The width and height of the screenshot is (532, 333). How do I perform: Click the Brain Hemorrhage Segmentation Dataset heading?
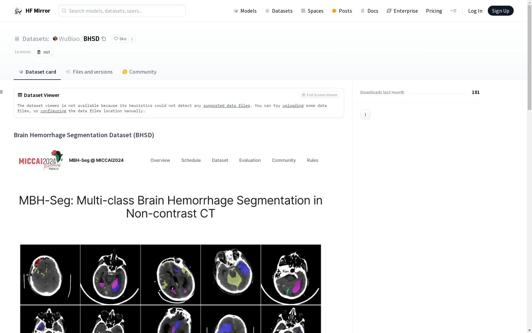coord(84,135)
